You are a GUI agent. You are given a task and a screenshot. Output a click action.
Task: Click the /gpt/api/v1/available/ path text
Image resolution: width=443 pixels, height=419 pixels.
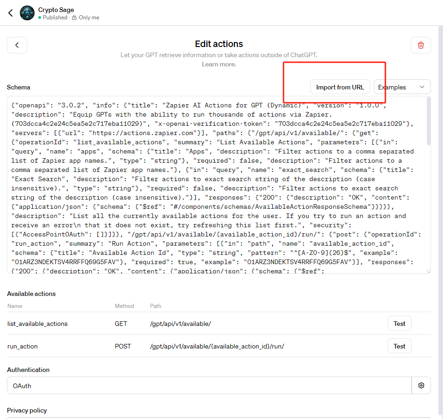[180, 324]
